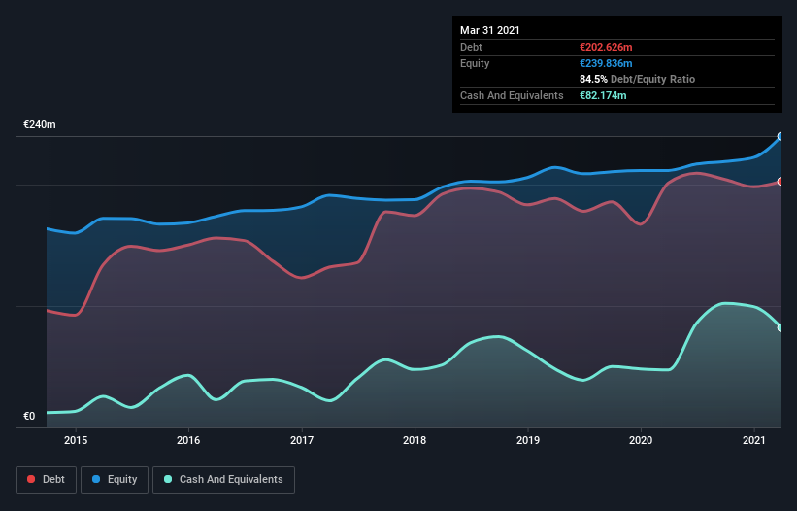
Task: Click the teal Cash legend dot
Action: pyautogui.click(x=168, y=479)
